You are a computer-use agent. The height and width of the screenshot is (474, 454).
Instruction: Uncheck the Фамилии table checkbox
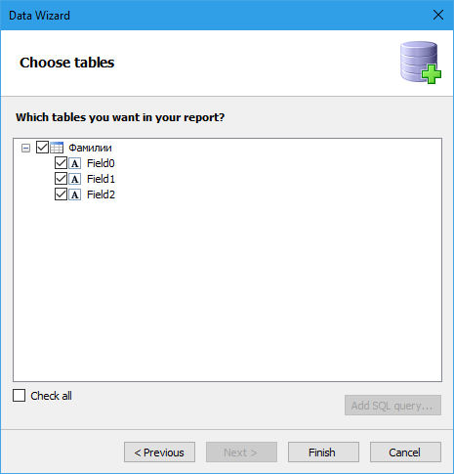pyautogui.click(x=42, y=148)
